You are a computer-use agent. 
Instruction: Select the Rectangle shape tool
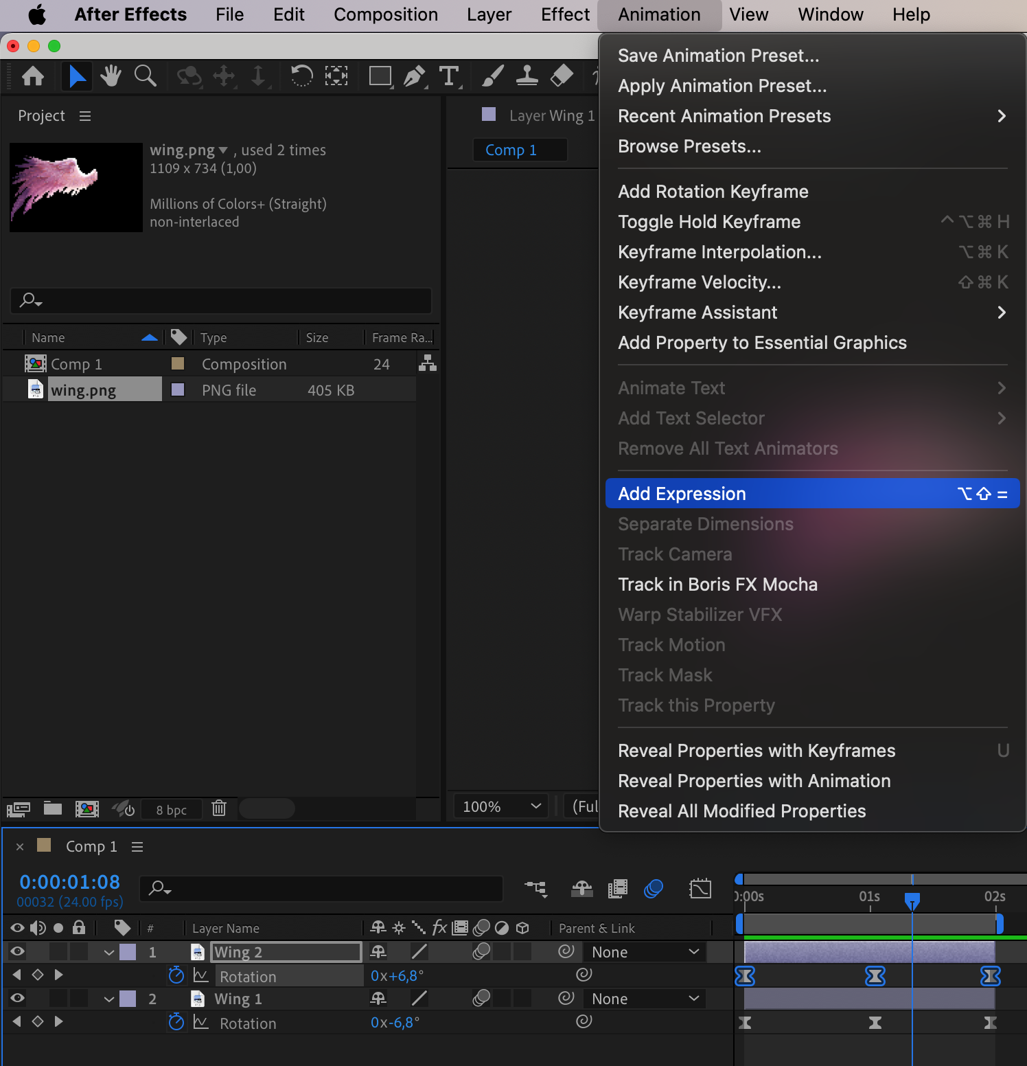pos(380,76)
